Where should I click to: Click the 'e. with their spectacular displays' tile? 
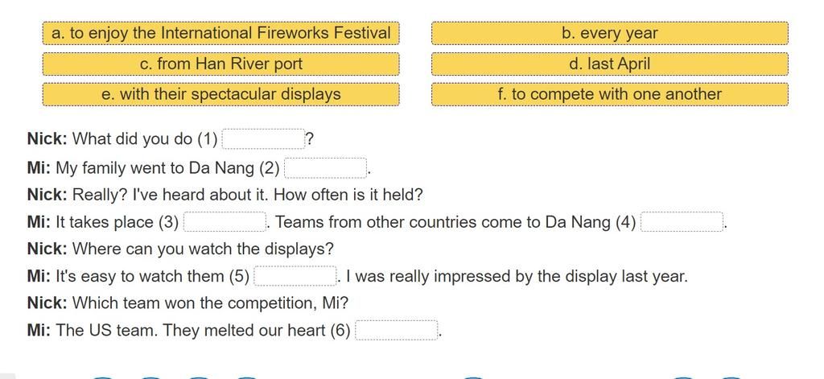220,95
